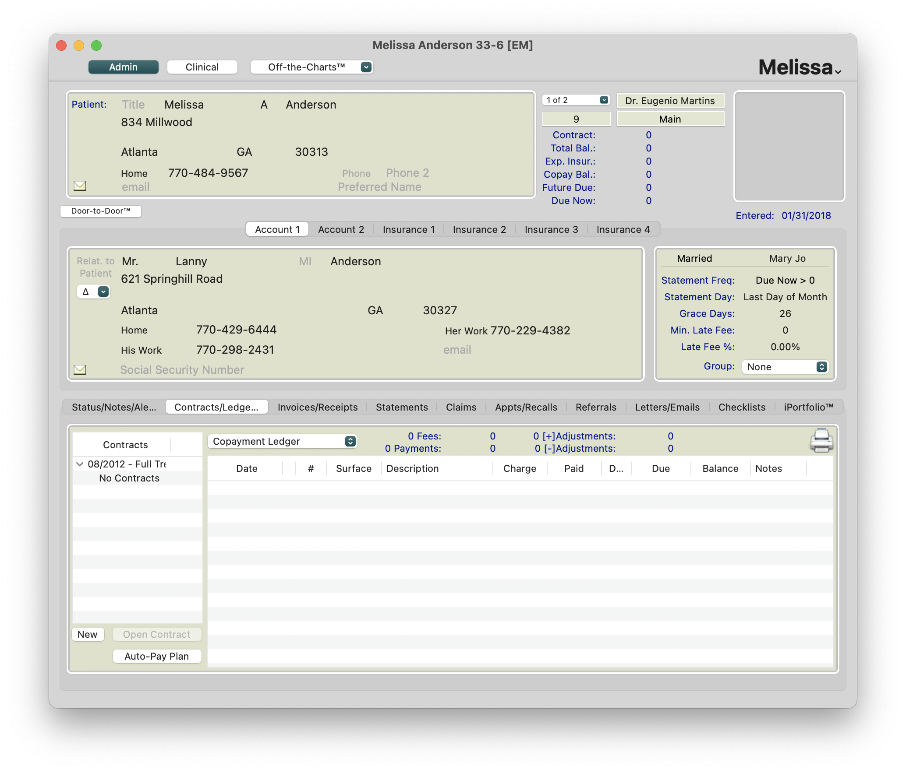
Task: Collapse the 08/2012 Full Treatment contract
Action: (x=80, y=464)
